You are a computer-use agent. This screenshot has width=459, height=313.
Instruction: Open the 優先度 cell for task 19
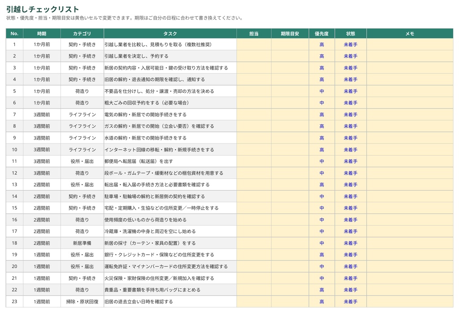tap(322, 255)
